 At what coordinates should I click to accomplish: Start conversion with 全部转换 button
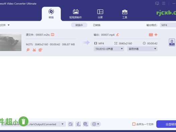pos(166,124)
